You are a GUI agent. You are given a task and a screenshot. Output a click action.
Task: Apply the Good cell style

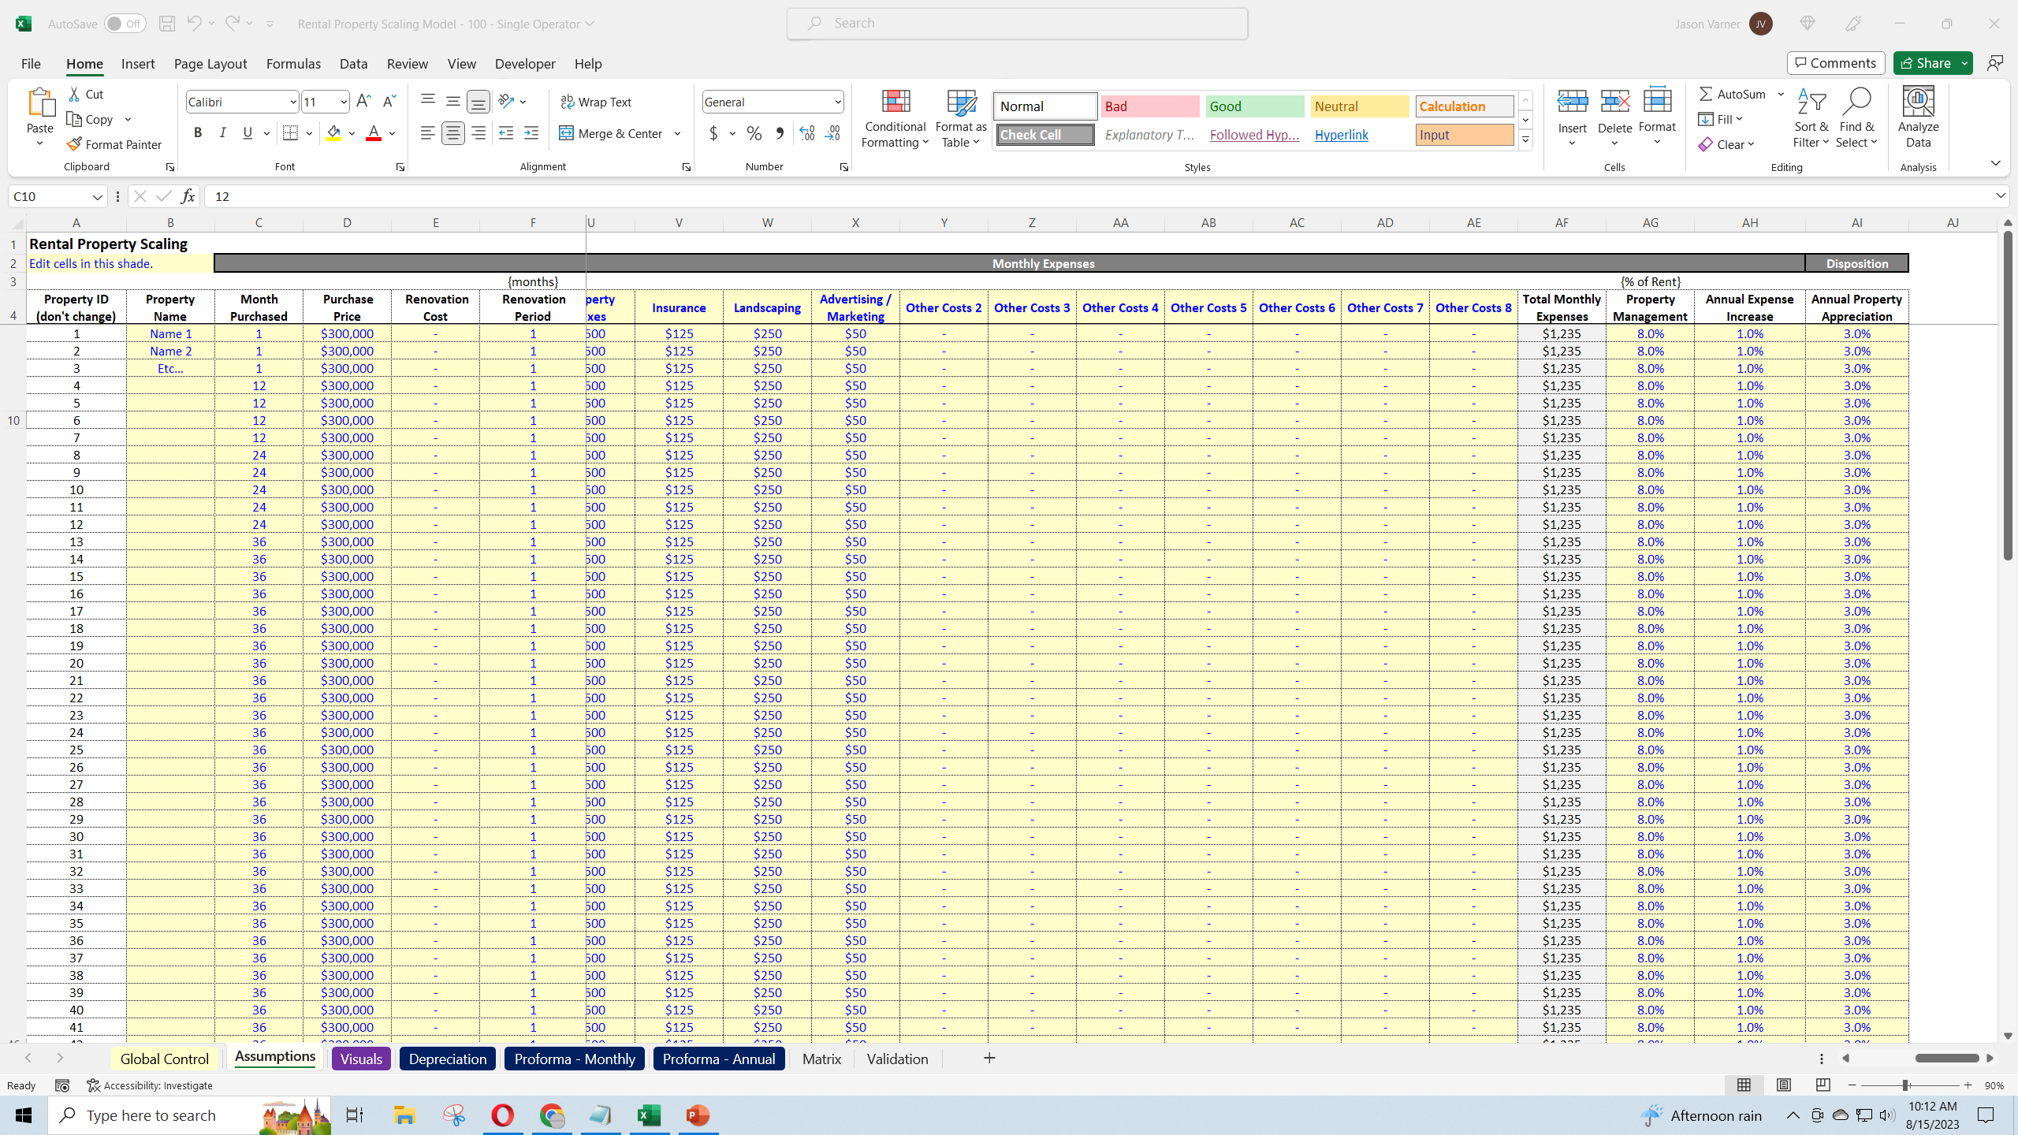[1254, 106]
